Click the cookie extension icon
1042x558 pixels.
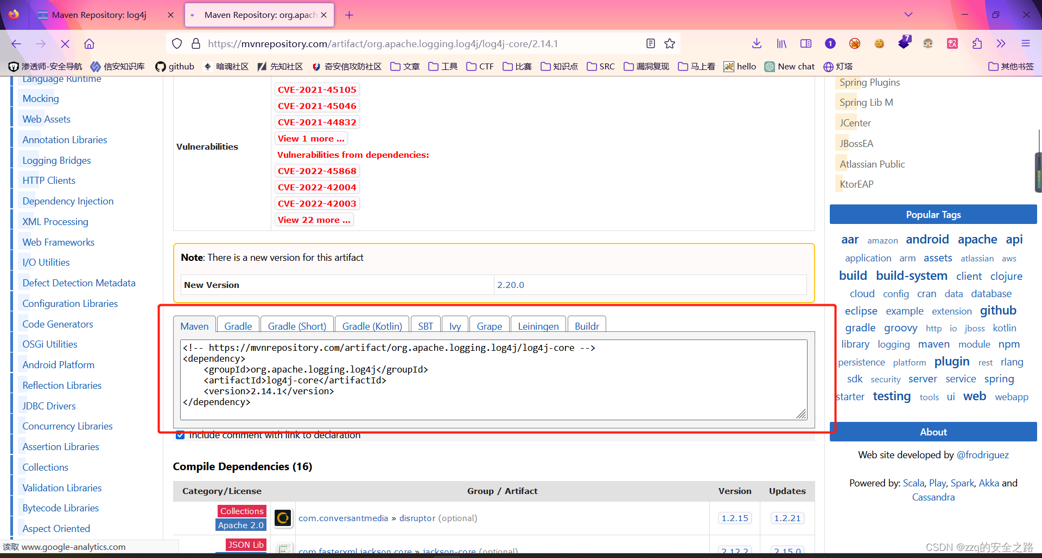879,43
